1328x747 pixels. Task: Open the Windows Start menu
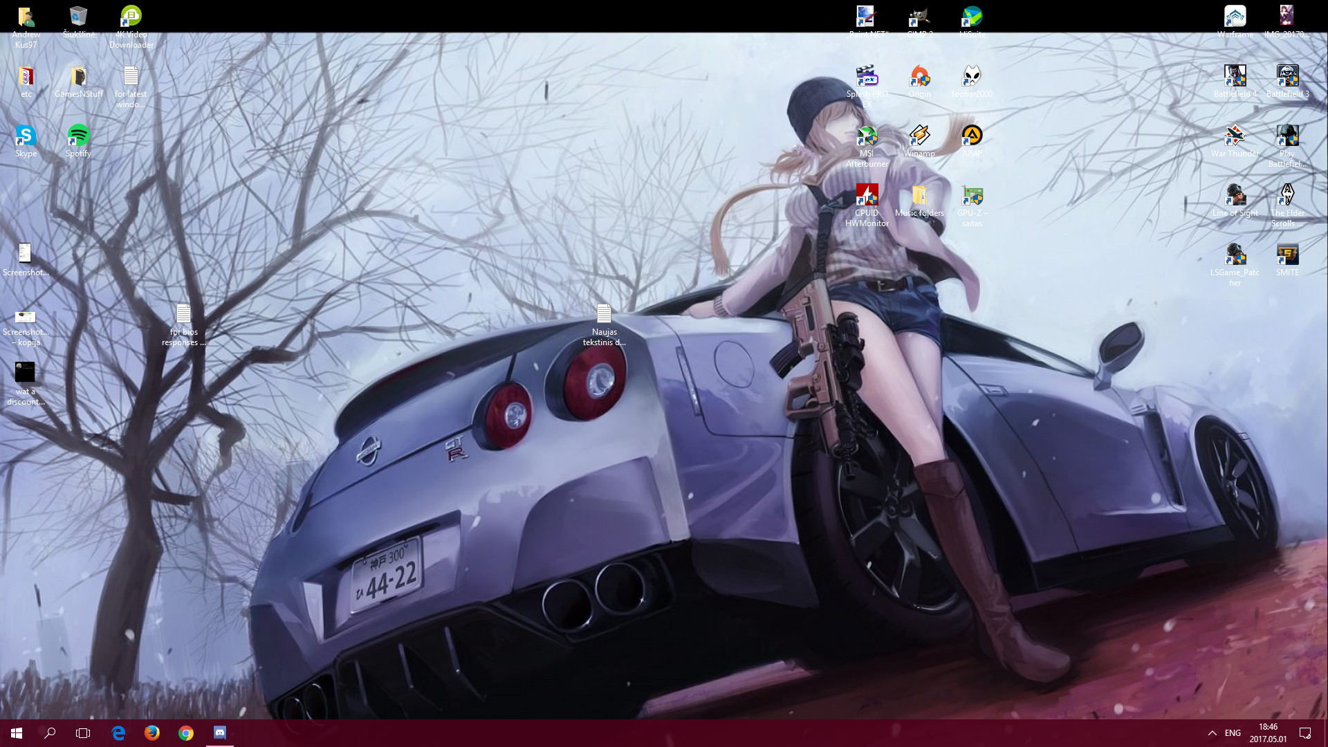(x=17, y=733)
